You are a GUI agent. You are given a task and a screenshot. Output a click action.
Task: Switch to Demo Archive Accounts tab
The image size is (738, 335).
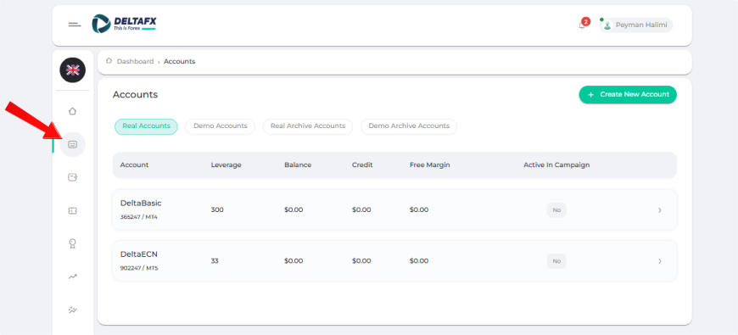tap(409, 126)
